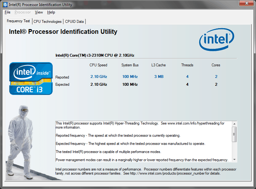Click the multiple performance modes line

pyautogui.click(x=108, y=152)
